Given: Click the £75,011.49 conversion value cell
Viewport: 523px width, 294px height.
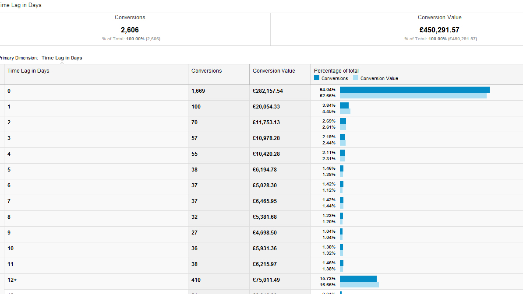Looking at the screenshot, I should 266,280.
